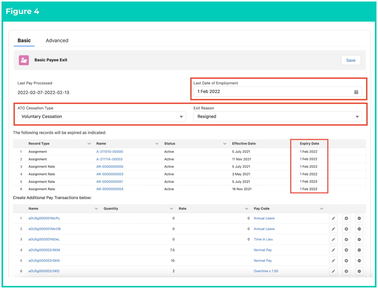Remove pay transaction a0U5g000002rSKN via the minus icon
The height and width of the screenshot is (289, 378).
[359, 261]
